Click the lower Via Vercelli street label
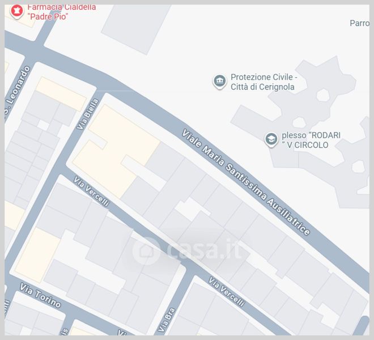This screenshot has height=340, width=374. [x=226, y=292]
